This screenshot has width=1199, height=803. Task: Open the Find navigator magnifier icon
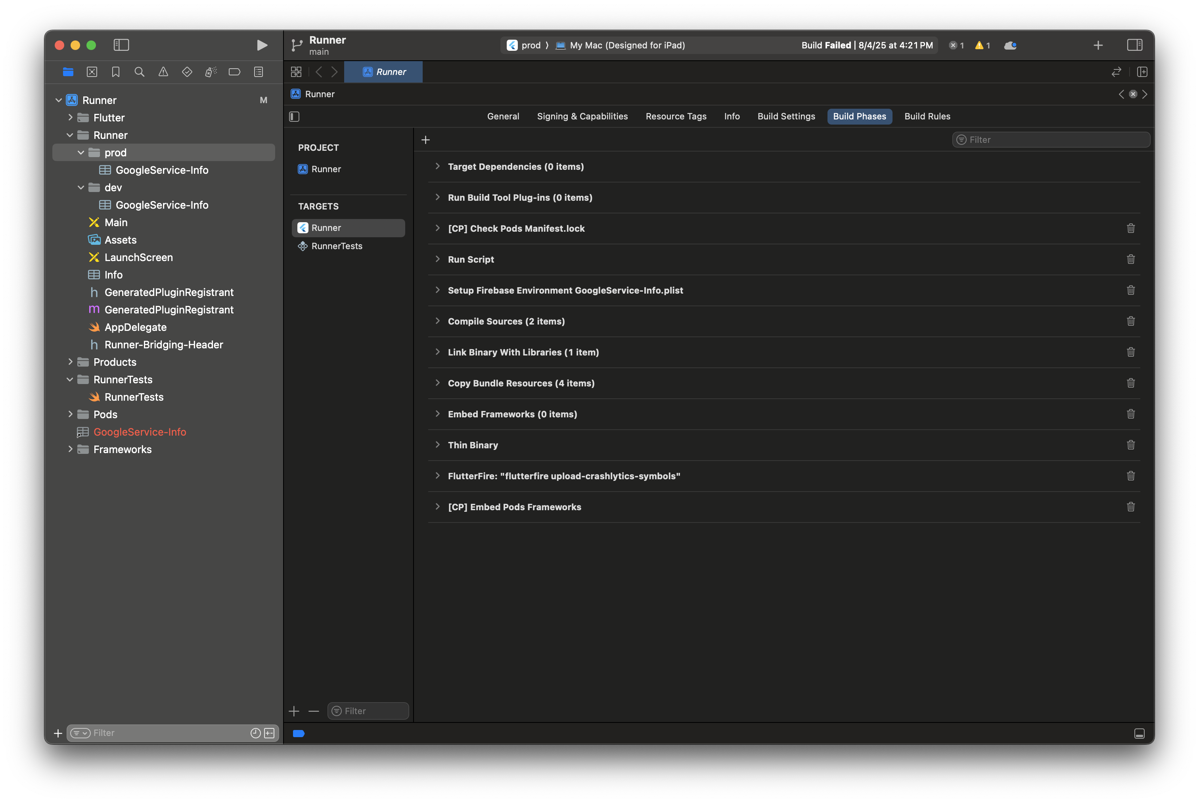[x=139, y=72]
